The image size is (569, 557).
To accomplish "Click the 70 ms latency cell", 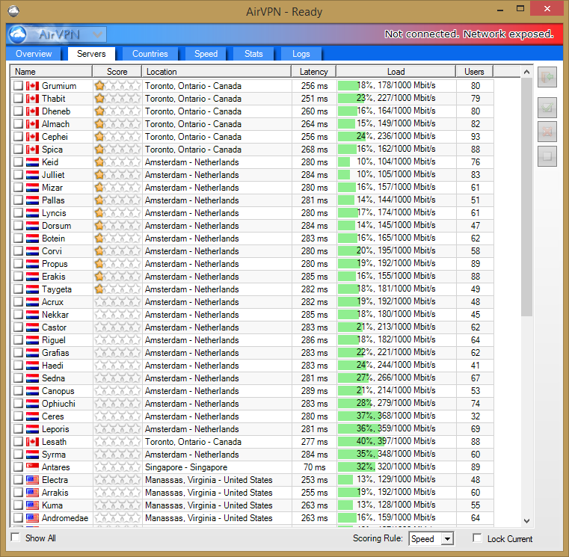I will (314, 467).
